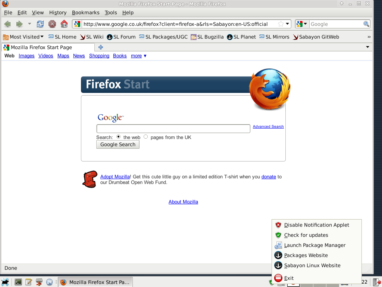
Task: Launch the web browser globe icon
Action: coord(50,282)
